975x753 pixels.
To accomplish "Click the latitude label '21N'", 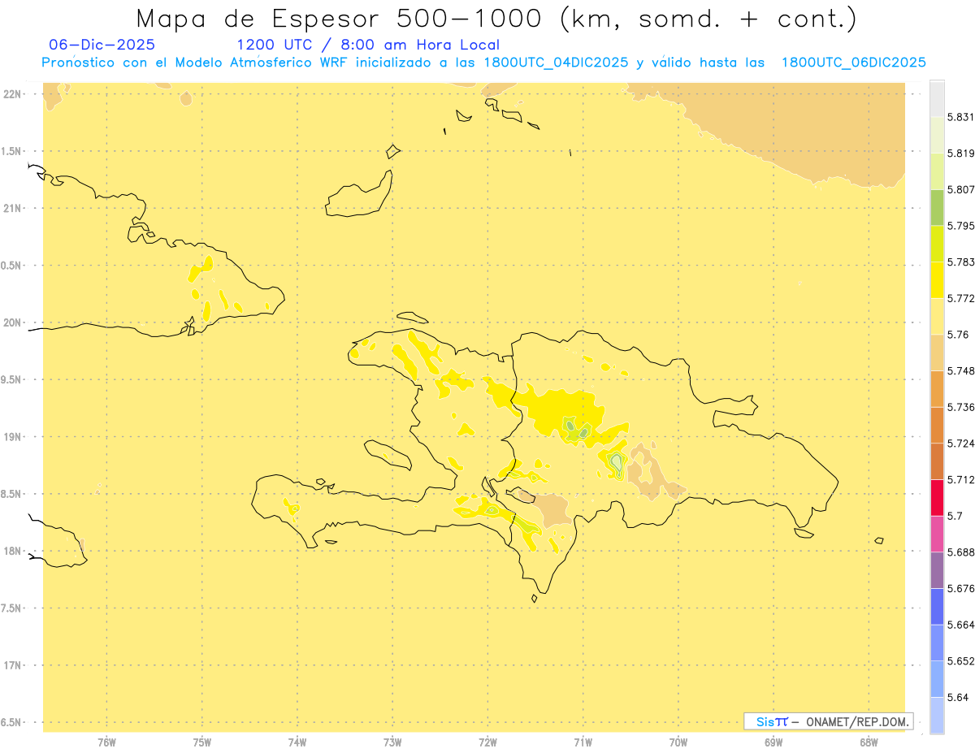I will [12, 209].
